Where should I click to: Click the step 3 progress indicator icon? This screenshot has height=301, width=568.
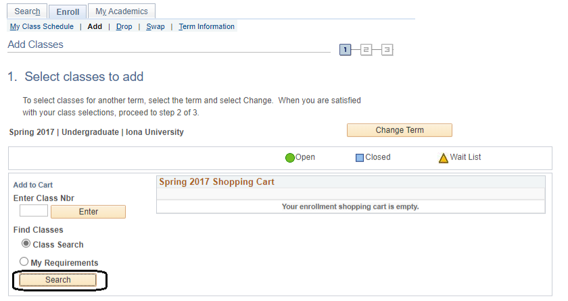(387, 50)
